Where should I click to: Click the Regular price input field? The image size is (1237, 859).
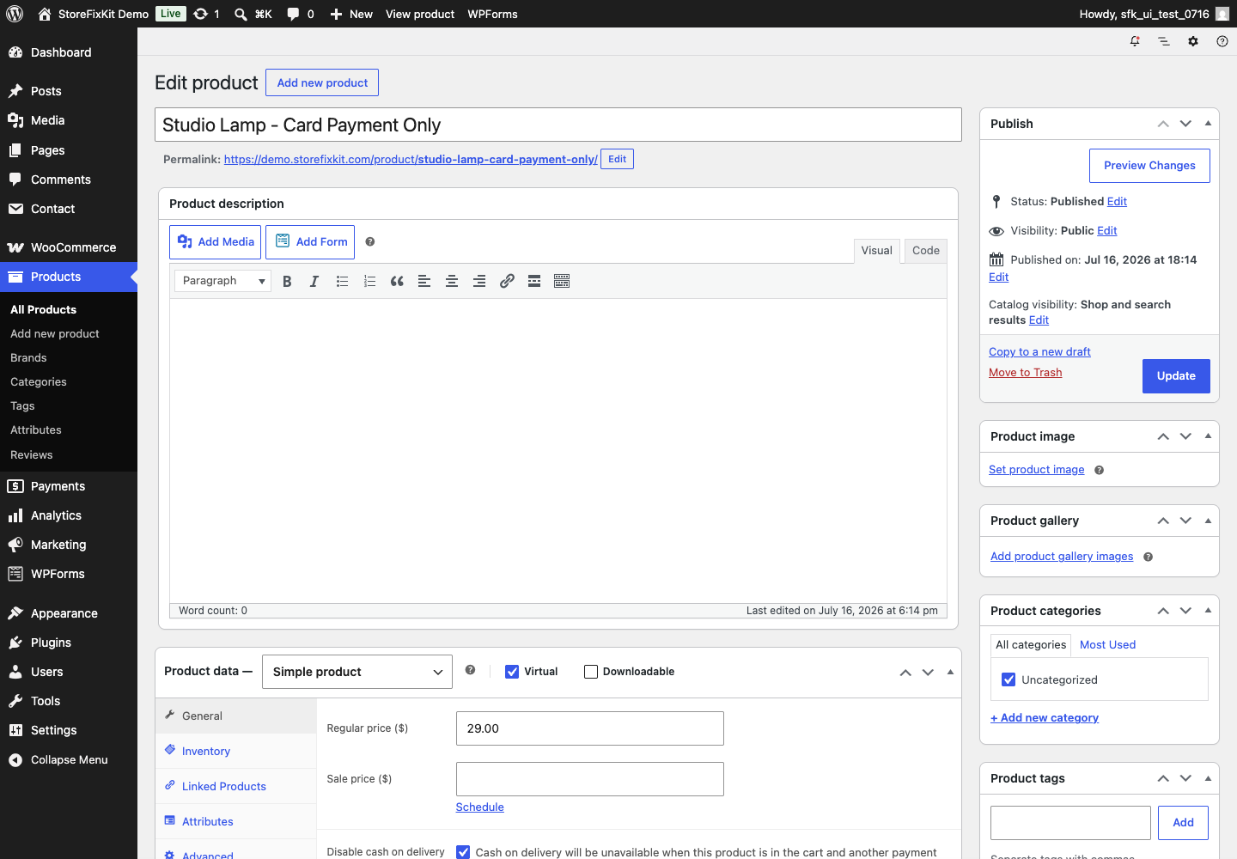click(590, 728)
